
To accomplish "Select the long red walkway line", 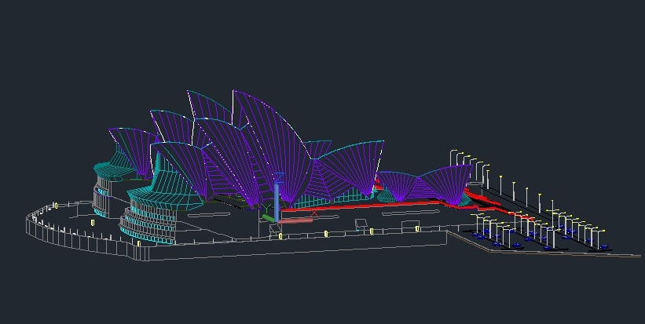I will (362, 206).
